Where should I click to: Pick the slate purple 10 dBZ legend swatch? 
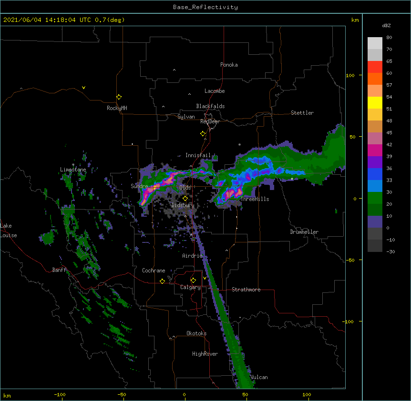click(x=375, y=222)
